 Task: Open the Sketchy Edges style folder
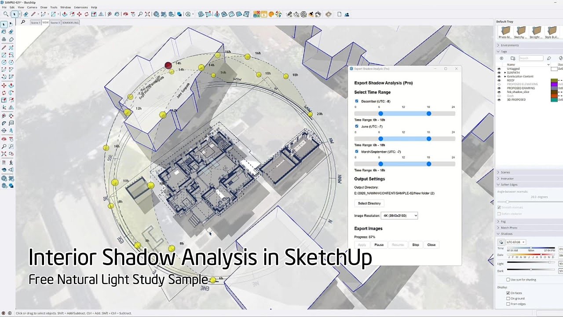[521, 32]
